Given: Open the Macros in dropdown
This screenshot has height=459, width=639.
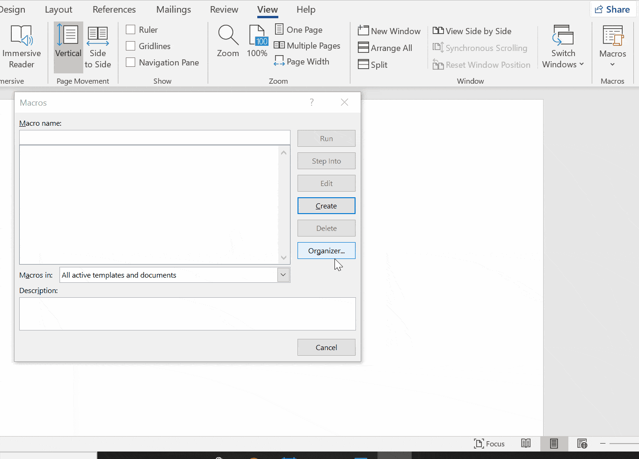Looking at the screenshot, I should (x=283, y=275).
